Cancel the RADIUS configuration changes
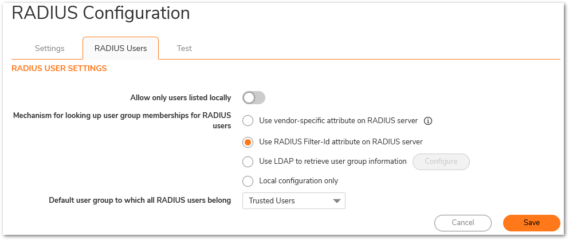This screenshot has width=569, height=240. (x=463, y=223)
